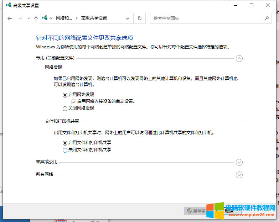Screen dimensions: 279x222
Task: Open the address bar history dropdown
Action: tap(128, 18)
